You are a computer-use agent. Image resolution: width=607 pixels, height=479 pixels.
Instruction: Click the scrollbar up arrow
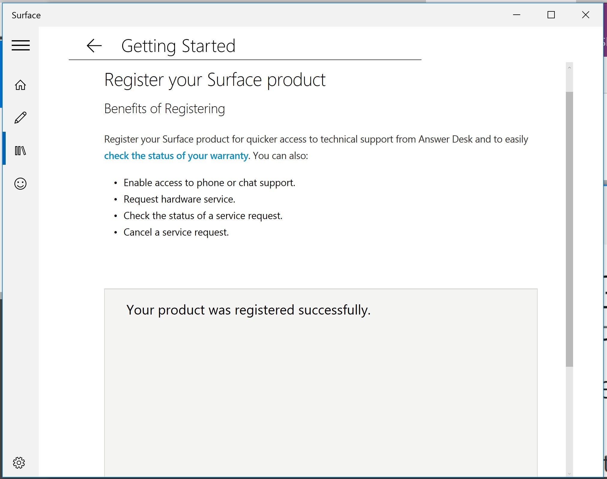[x=569, y=68]
